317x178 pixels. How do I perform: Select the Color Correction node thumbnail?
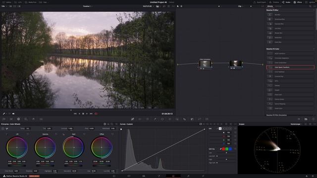tap(205, 64)
